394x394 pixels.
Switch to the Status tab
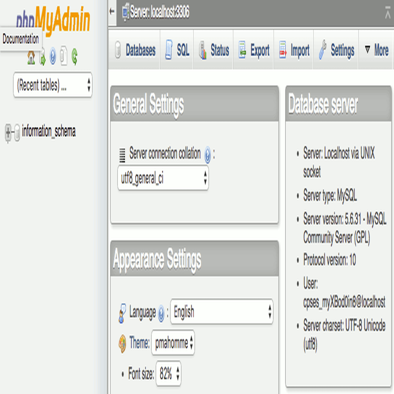point(214,50)
